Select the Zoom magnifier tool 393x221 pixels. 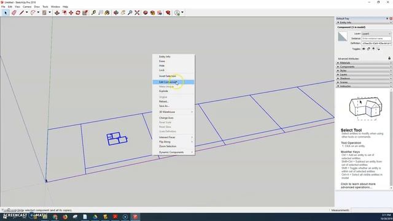pos(130,12)
